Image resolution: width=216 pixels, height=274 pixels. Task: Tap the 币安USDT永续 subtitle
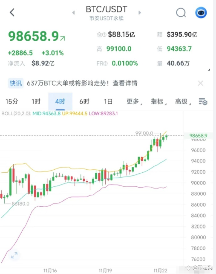tap(107, 18)
